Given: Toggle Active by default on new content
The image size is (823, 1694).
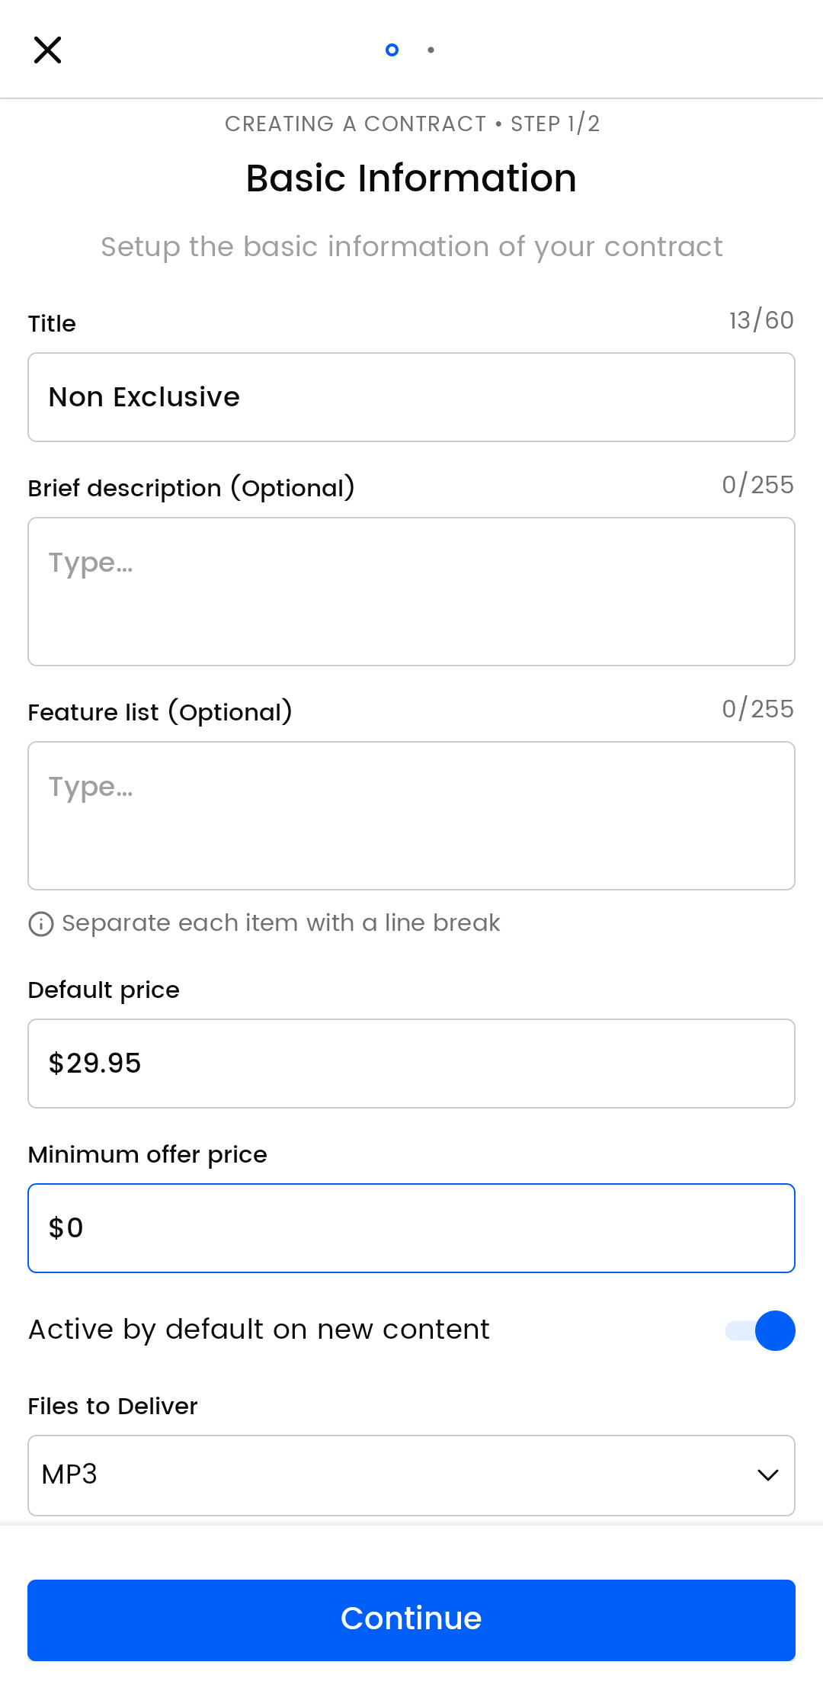Looking at the screenshot, I should [x=761, y=1330].
